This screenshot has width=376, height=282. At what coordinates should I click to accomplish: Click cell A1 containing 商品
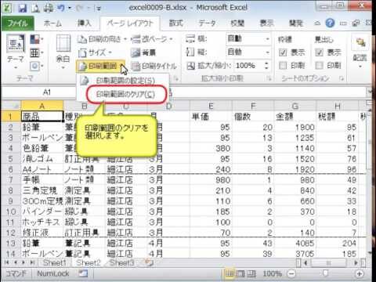pyautogui.click(x=42, y=116)
